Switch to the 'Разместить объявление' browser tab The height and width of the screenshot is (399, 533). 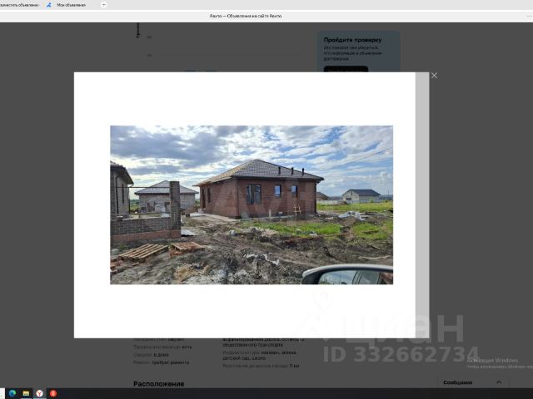click(x=19, y=5)
